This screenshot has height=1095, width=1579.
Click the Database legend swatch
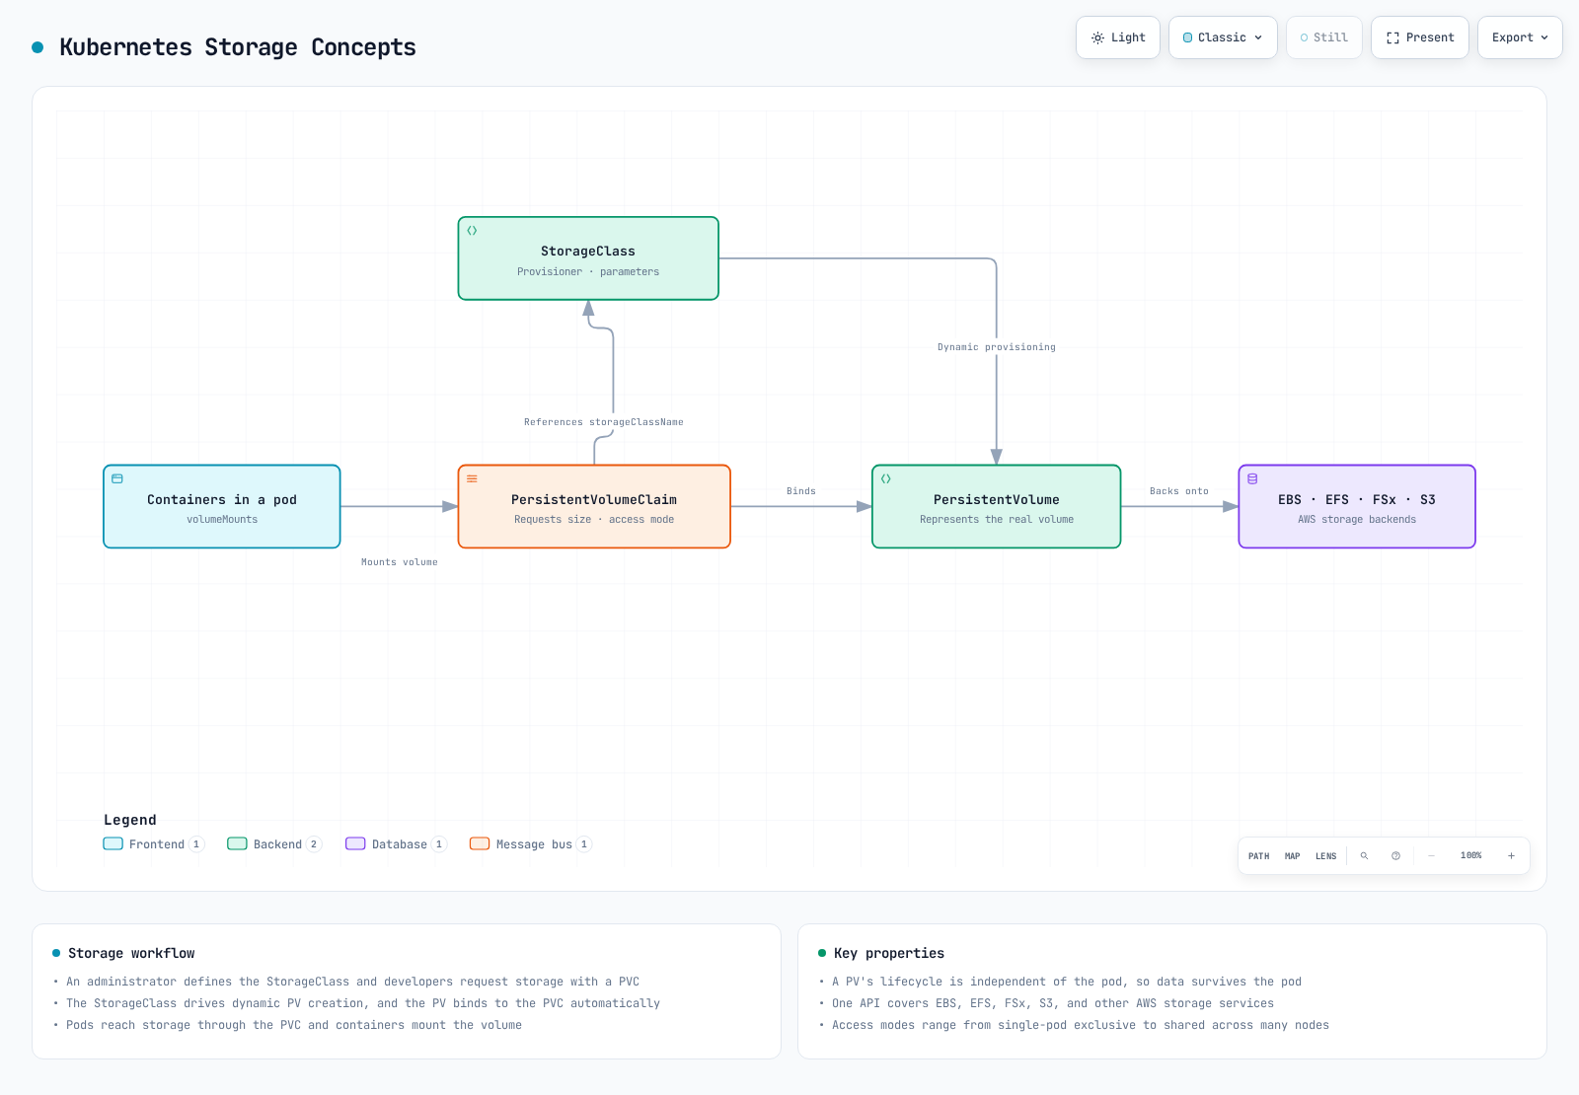click(x=355, y=843)
